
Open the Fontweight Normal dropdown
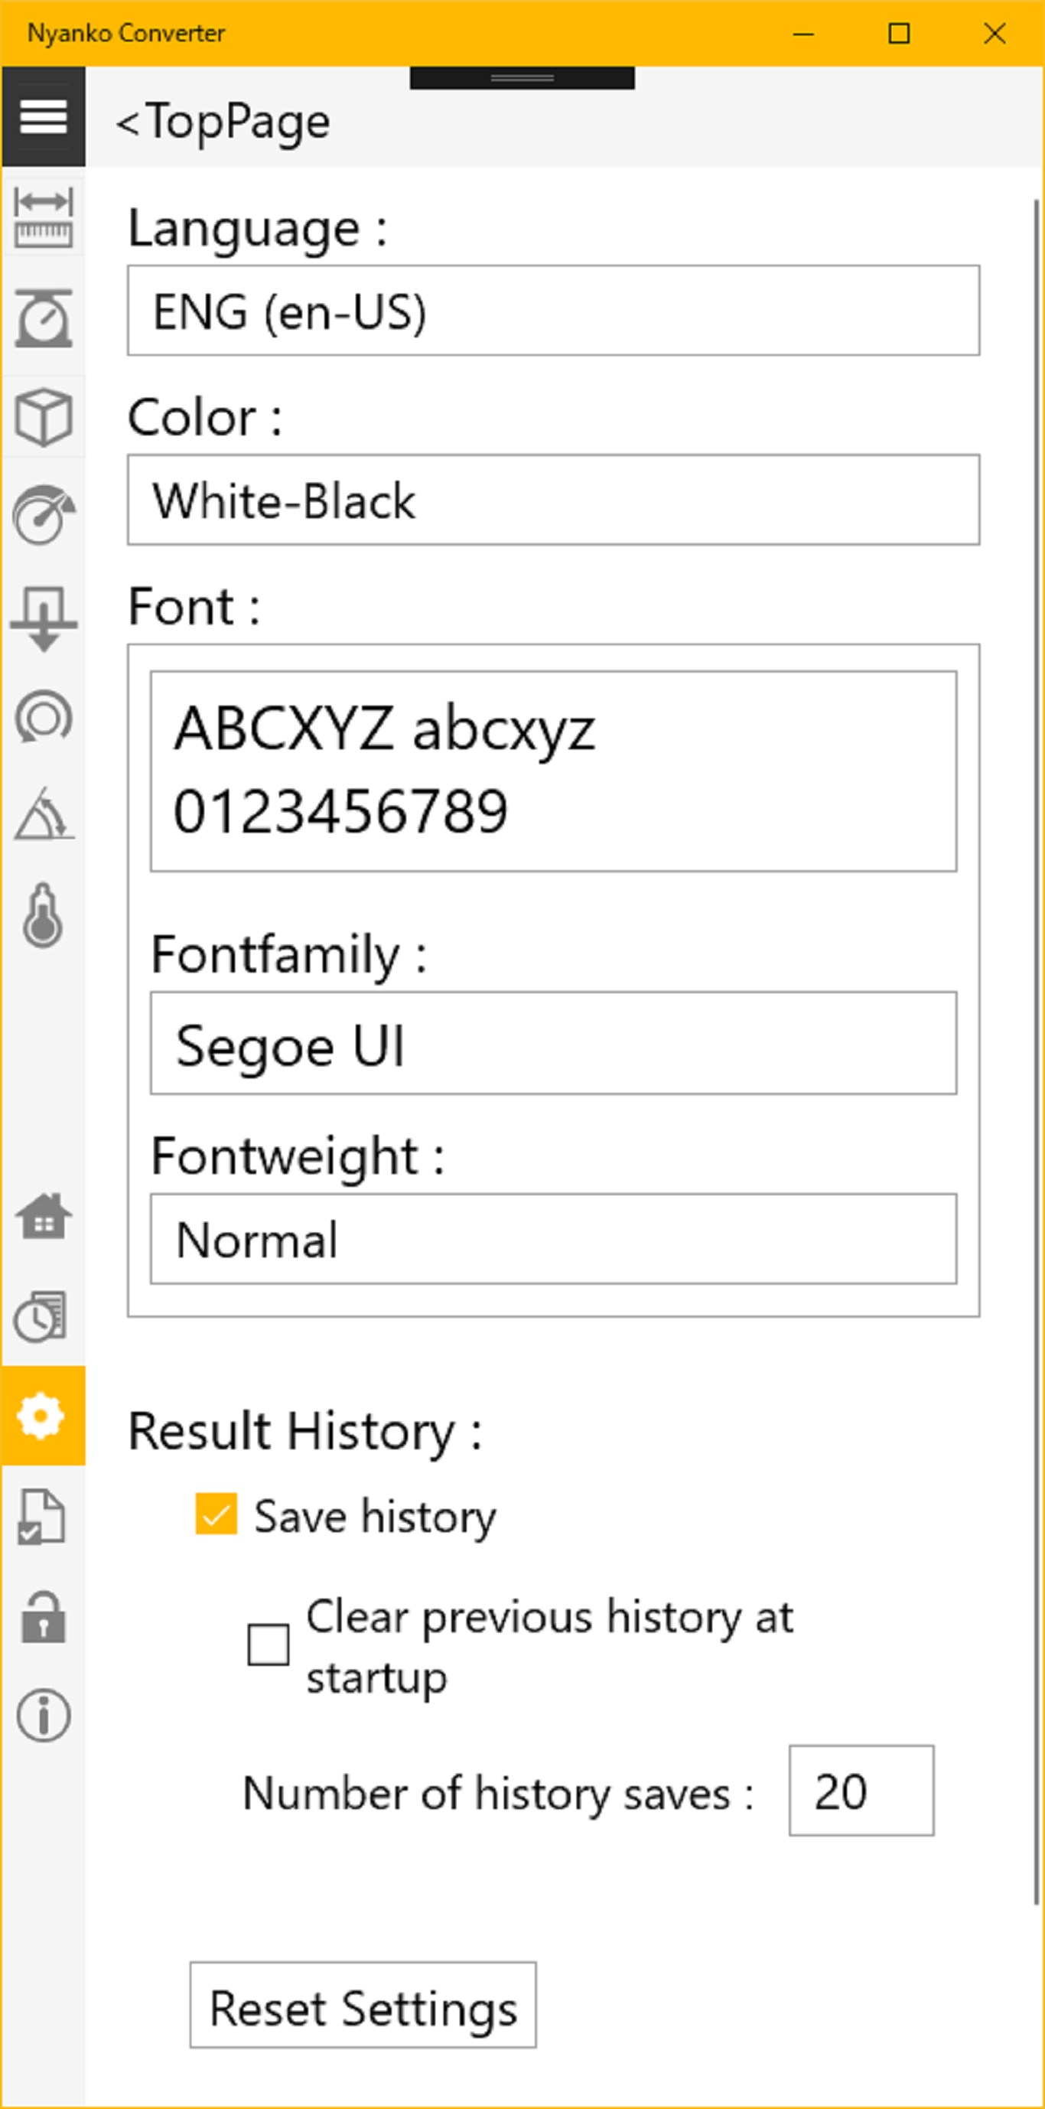[x=553, y=1240]
